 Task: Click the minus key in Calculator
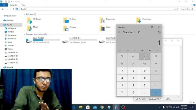click(x=156, y=78)
